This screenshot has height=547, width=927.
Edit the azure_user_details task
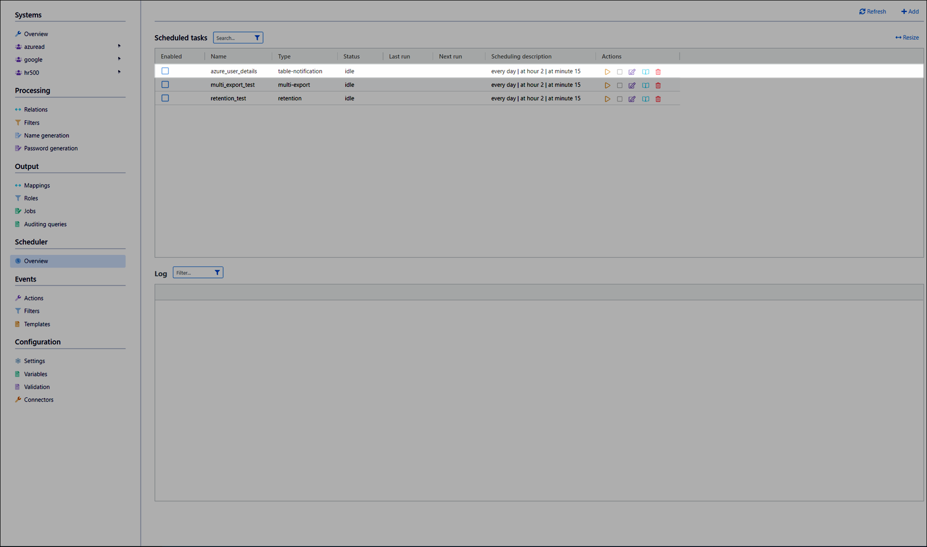(632, 72)
